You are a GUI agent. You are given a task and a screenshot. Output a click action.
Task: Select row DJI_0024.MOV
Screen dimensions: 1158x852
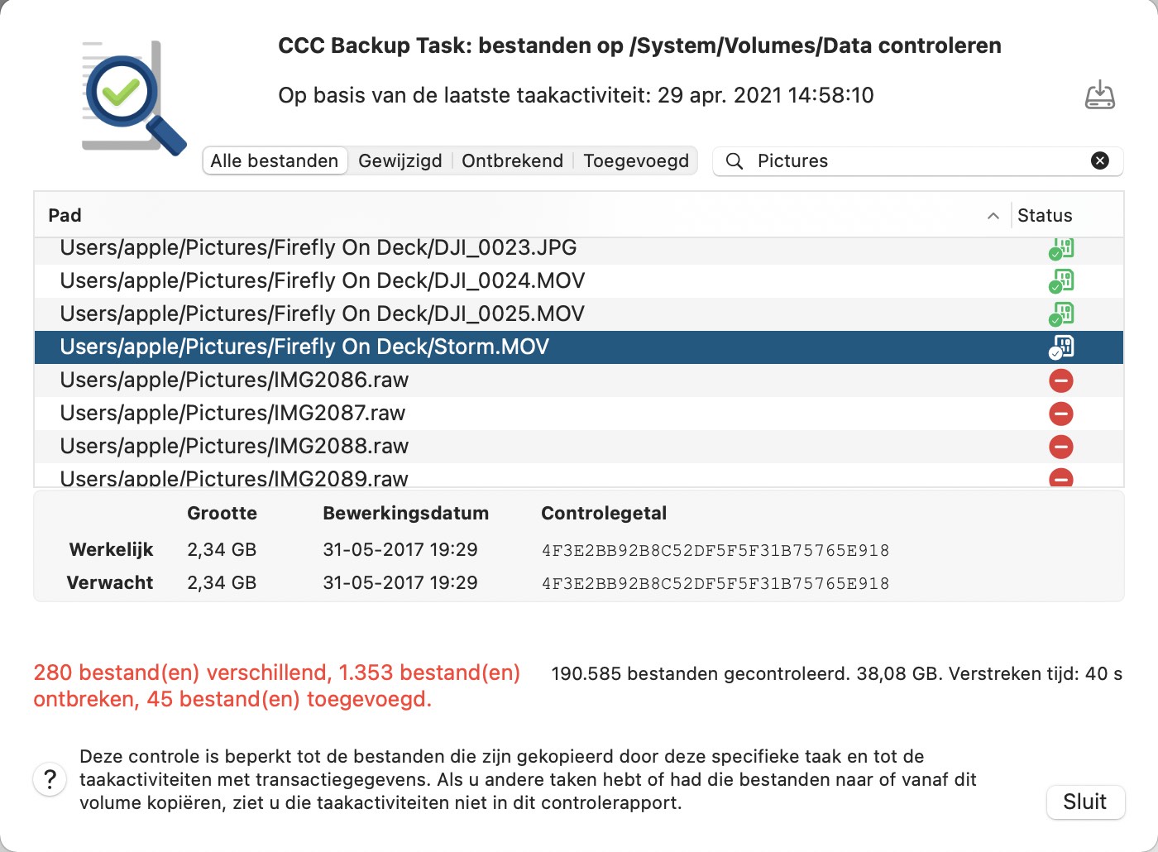579,281
